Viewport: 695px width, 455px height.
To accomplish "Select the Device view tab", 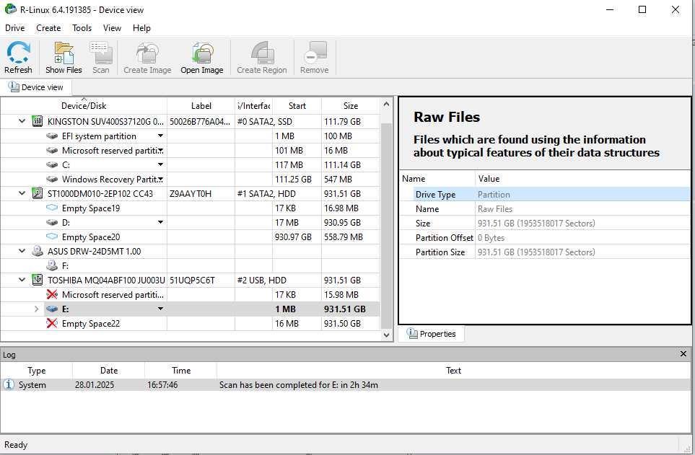I will pos(37,87).
